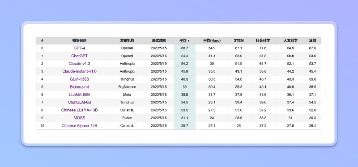The image size is (358, 167).
Task: Sort by the 平均(Hard) column header
Action: [212, 41]
